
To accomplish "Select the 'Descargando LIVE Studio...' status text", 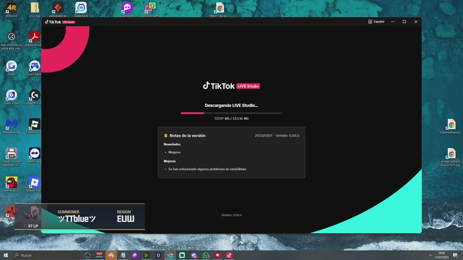I will (231, 105).
